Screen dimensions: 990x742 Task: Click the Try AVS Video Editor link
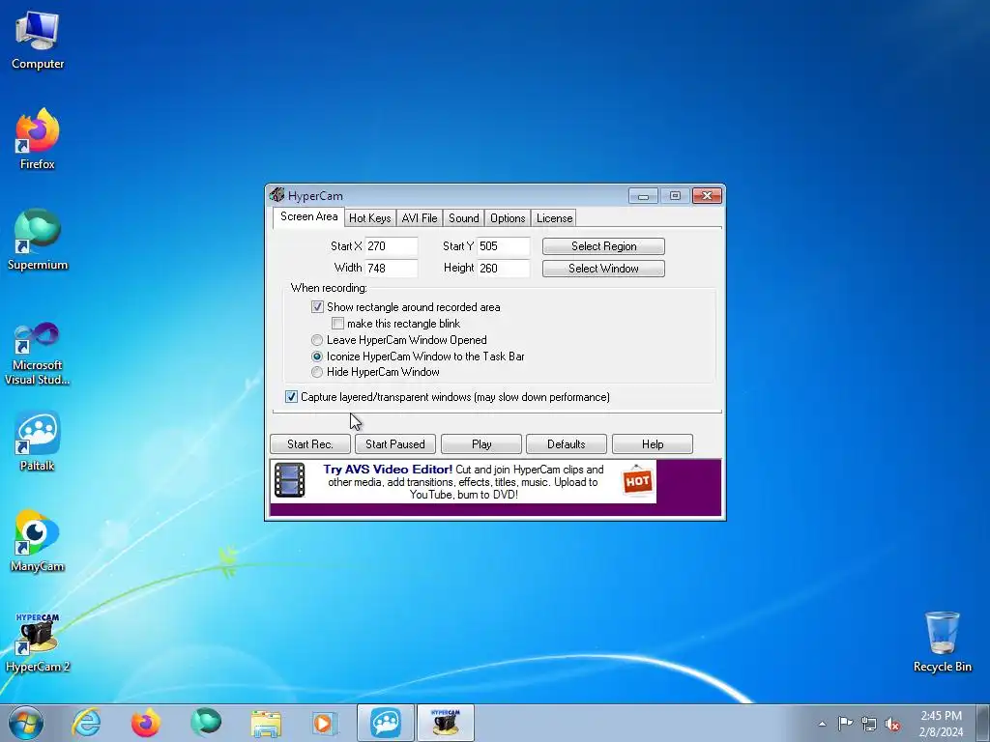388,470
